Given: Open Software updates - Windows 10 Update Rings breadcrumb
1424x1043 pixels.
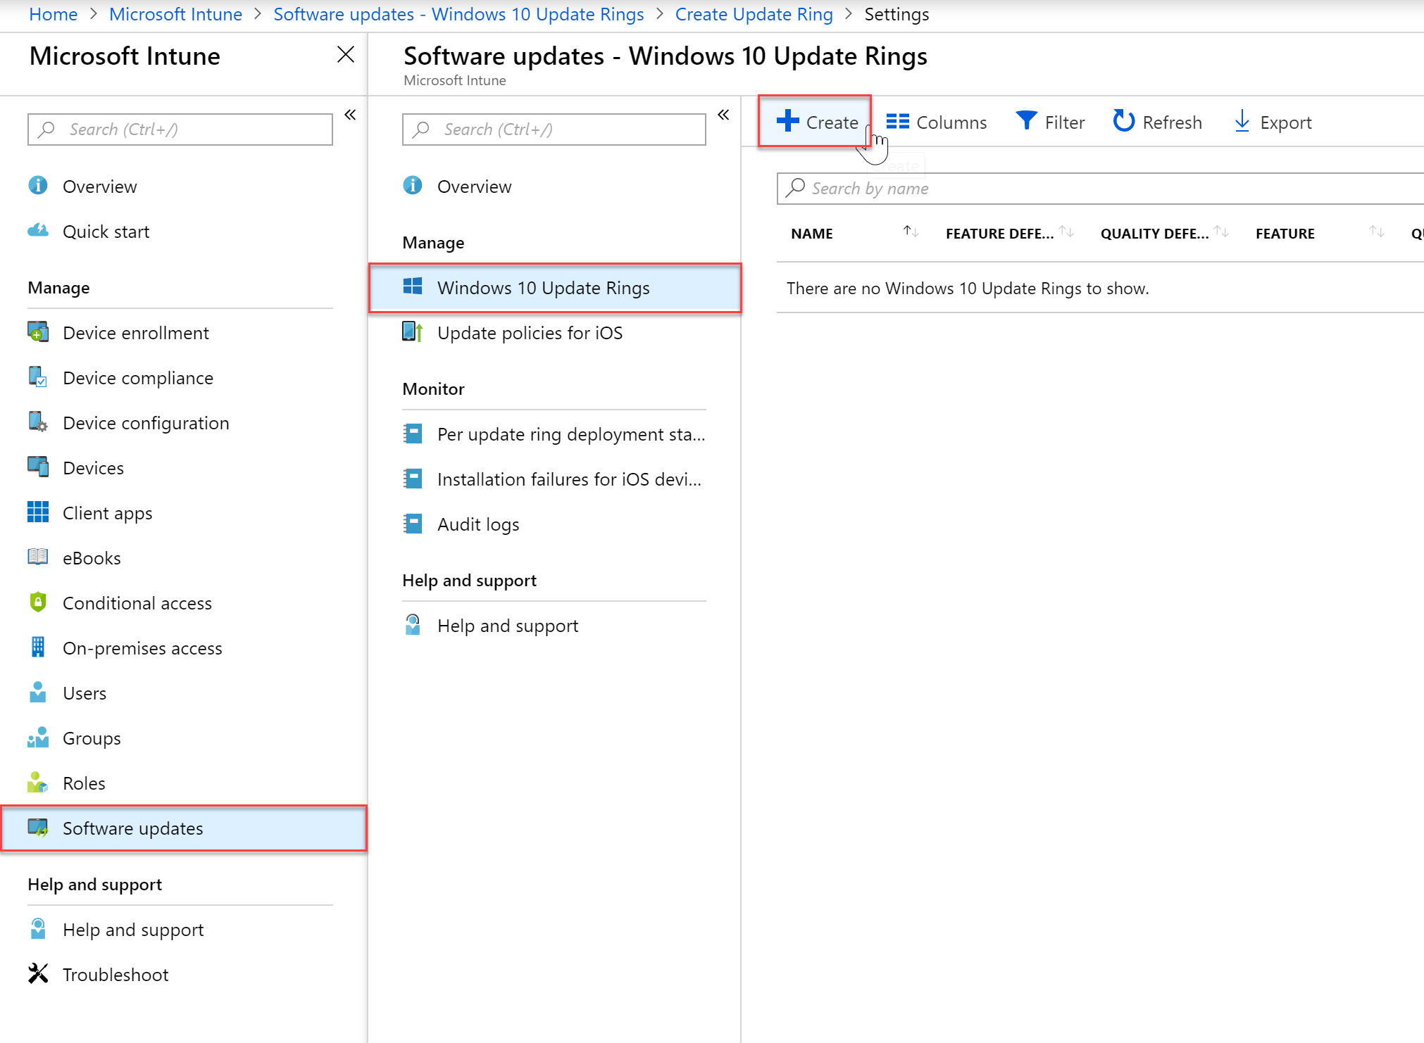Looking at the screenshot, I should coord(458,14).
